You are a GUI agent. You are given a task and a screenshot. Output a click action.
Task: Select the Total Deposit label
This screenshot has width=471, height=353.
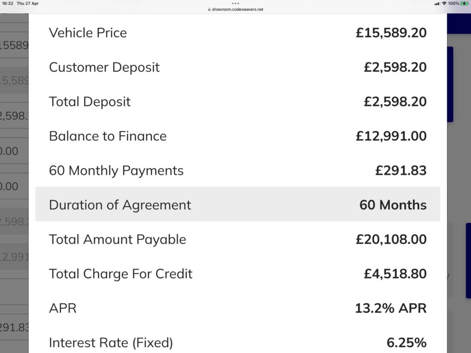pos(90,102)
